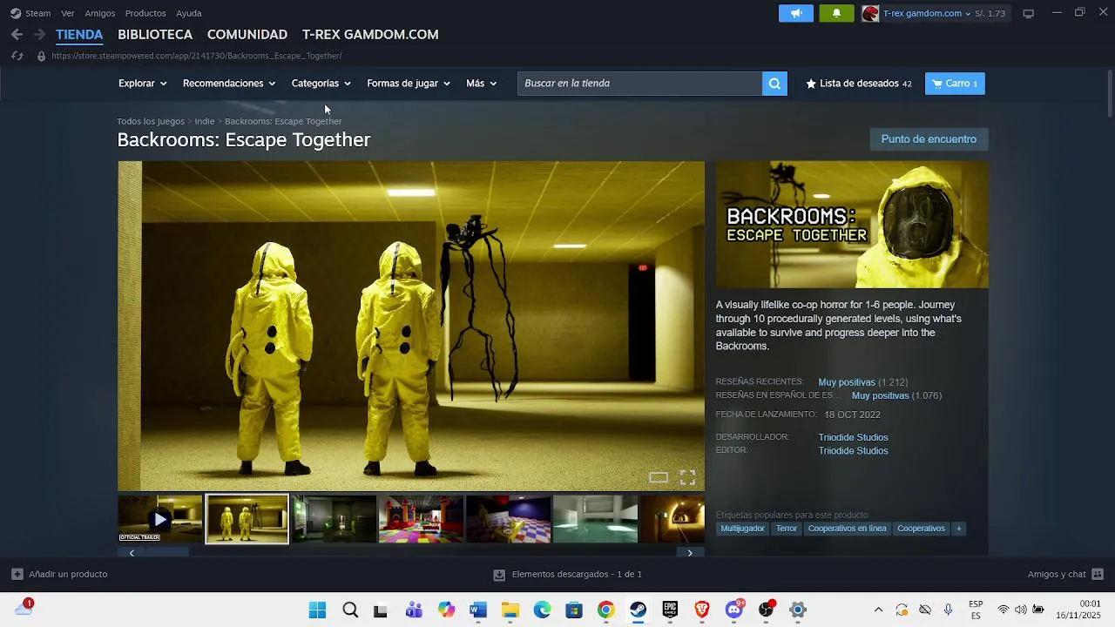Open the announcements megaphone button
The height and width of the screenshot is (627, 1115).
(795, 13)
